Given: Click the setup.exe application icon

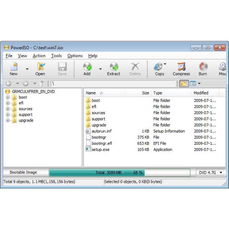Looking at the screenshot, I should click(x=88, y=149).
